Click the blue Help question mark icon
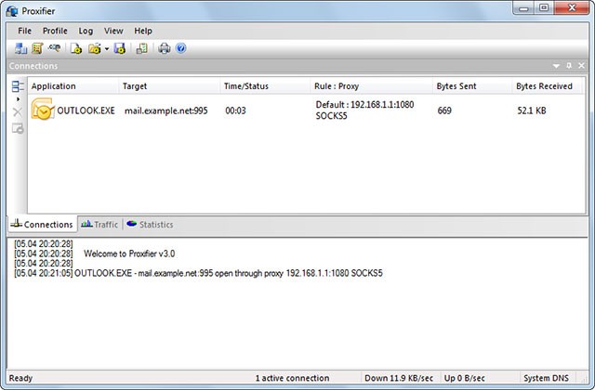Screen dimensions: 595x390 tap(181, 48)
